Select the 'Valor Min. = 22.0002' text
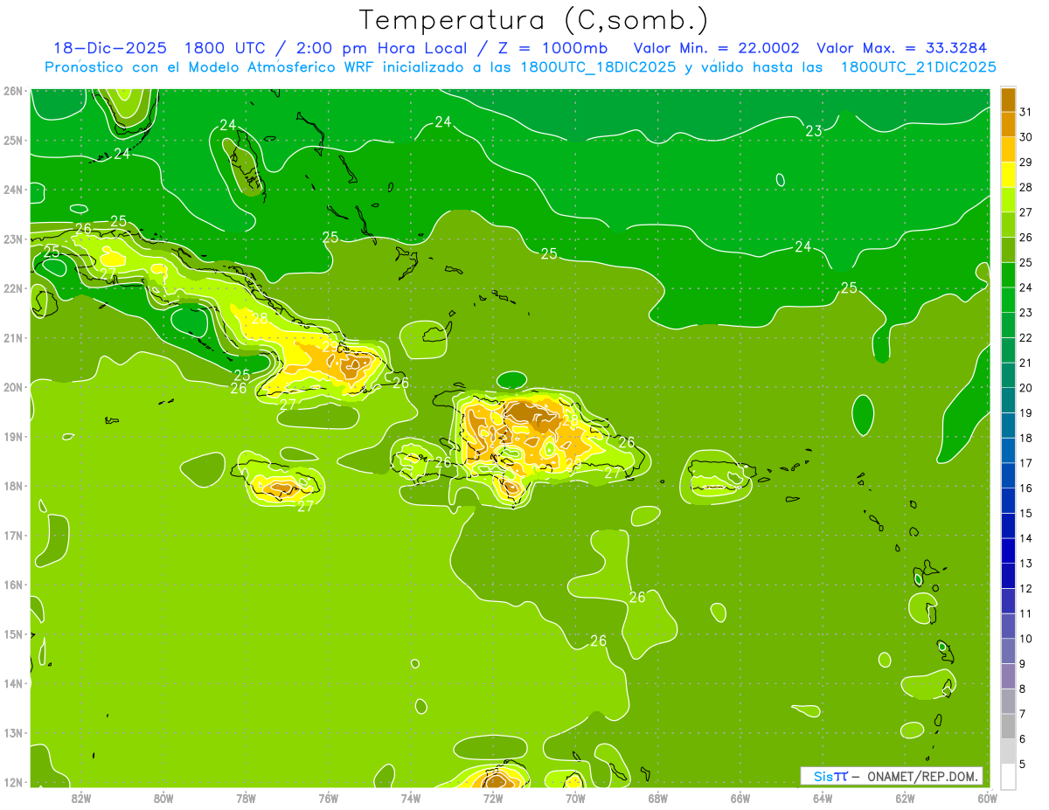 coord(716,48)
